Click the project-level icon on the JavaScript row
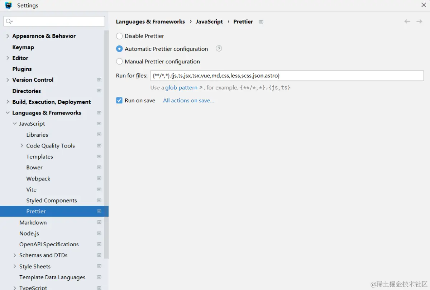This screenshot has width=430, height=290. point(99,124)
